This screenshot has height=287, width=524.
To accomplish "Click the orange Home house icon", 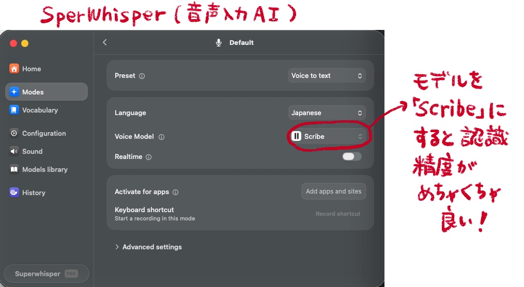I will 14,69.
